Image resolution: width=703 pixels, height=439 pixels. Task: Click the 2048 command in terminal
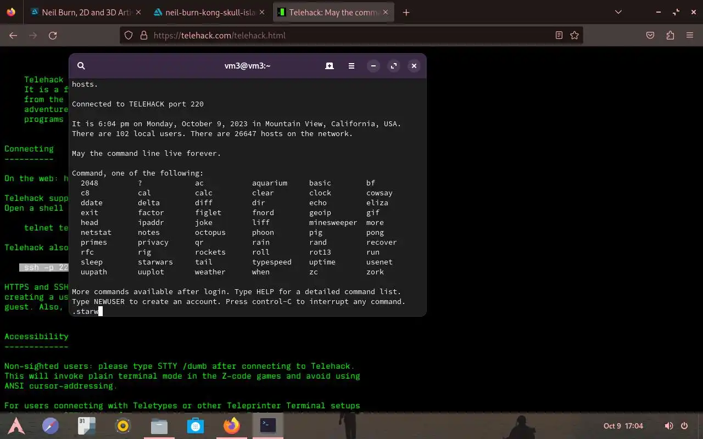[x=90, y=183]
